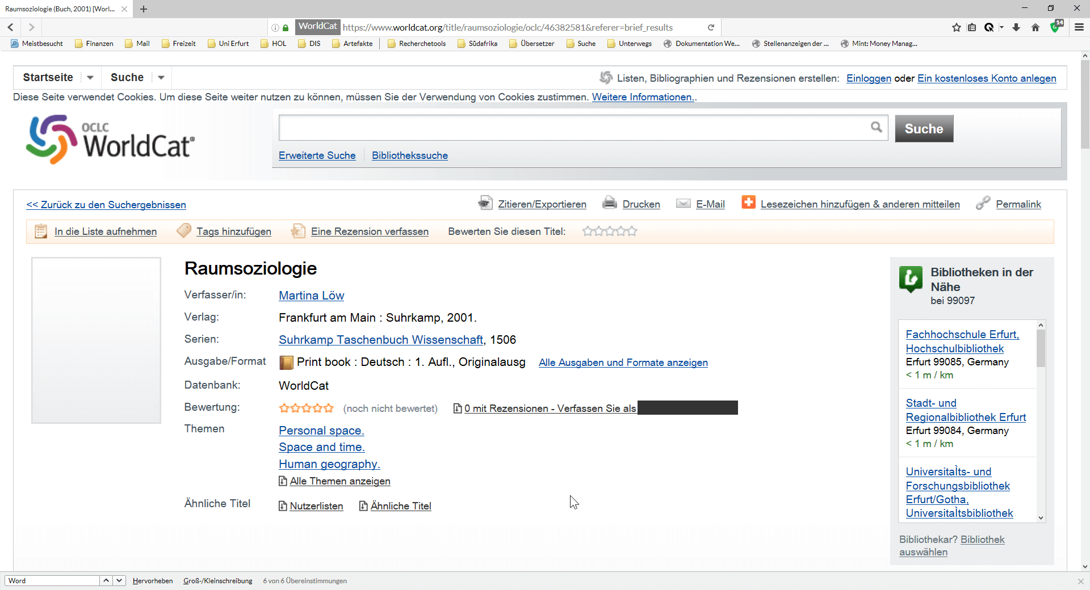Click the review icon beside Eine Rezension verfassen
Image resolution: width=1090 pixels, height=590 pixels.
[x=298, y=231]
